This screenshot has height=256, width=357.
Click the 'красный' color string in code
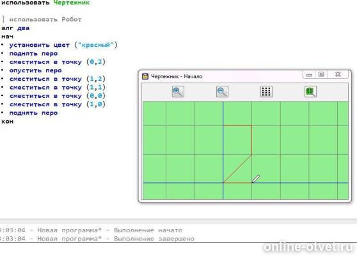pos(95,45)
